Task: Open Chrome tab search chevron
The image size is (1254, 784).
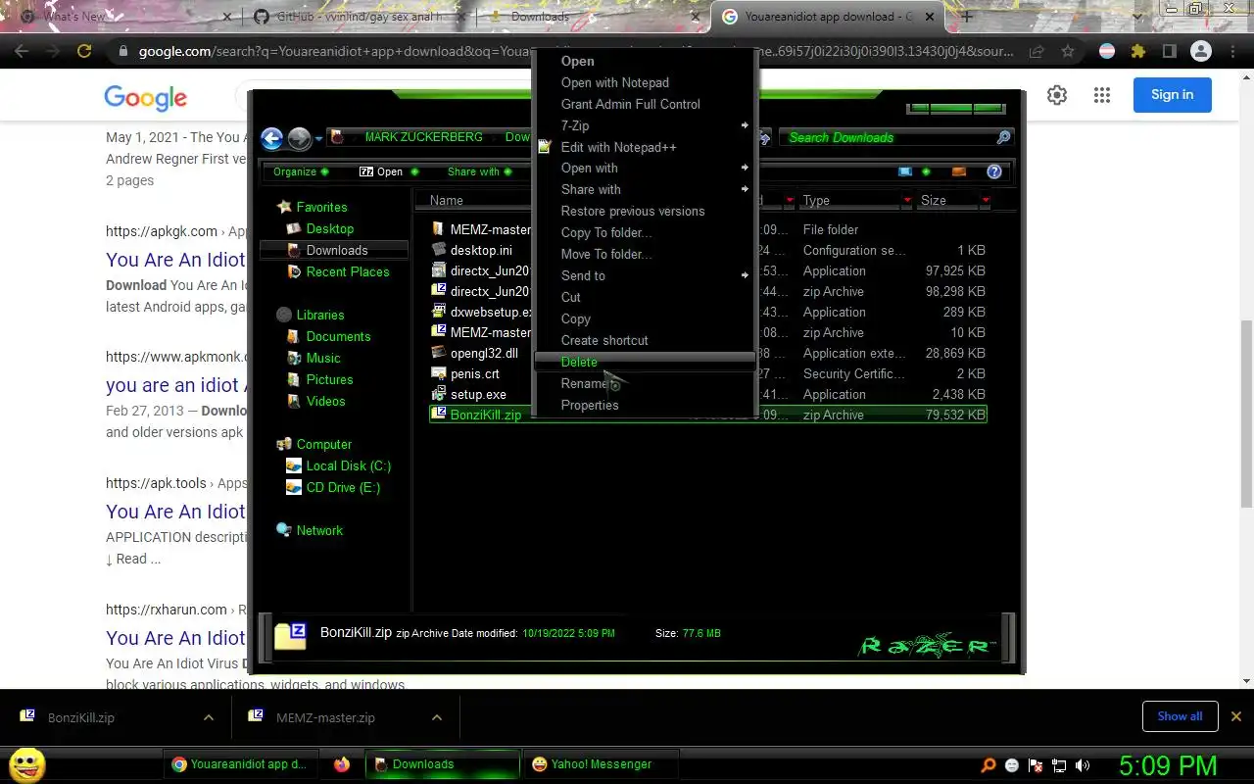Action: [x=1137, y=17]
